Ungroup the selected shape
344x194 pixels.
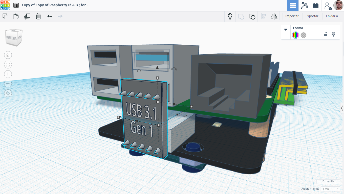(252, 16)
